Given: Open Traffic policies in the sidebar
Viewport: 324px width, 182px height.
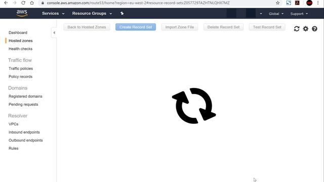Looking at the screenshot, I should [x=21, y=69].
